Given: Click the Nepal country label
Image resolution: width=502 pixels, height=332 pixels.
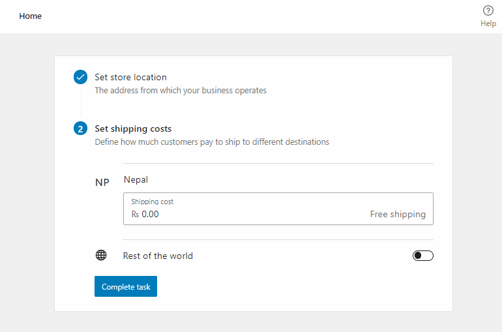Looking at the screenshot, I should (x=136, y=179).
